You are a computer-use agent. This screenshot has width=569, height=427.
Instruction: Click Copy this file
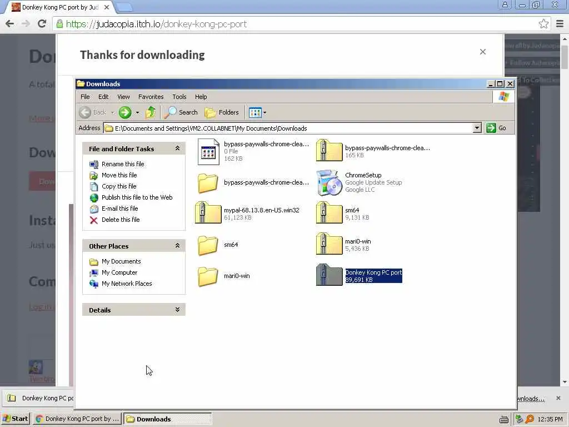click(x=119, y=186)
